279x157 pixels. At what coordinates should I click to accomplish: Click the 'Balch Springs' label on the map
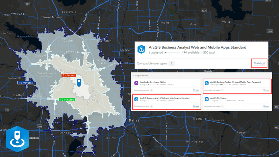click(x=195, y=142)
